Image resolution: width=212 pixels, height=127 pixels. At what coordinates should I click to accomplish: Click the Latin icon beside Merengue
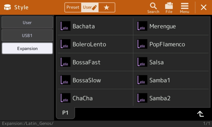(x=142, y=26)
